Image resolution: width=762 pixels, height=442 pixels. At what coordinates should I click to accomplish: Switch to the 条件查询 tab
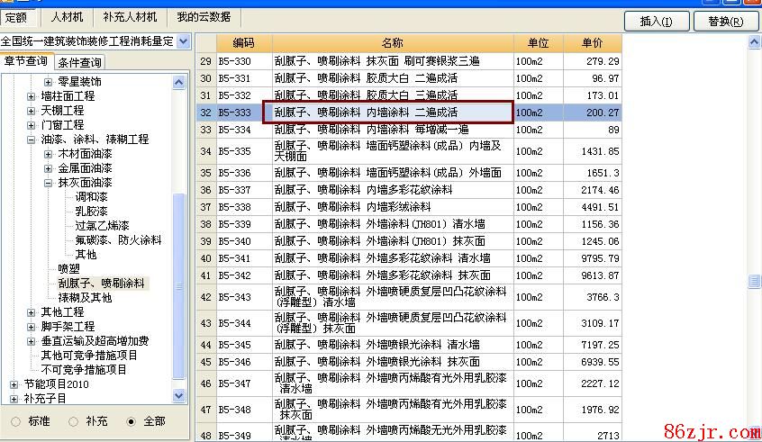79,62
